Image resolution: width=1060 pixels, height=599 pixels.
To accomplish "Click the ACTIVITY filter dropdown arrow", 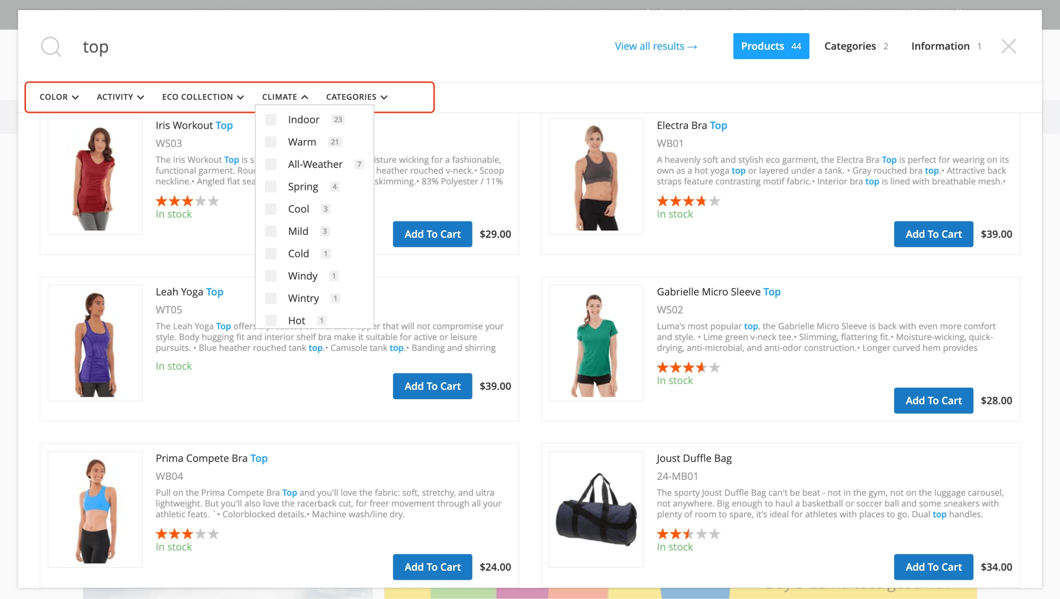I will pyautogui.click(x=140, y=97).
